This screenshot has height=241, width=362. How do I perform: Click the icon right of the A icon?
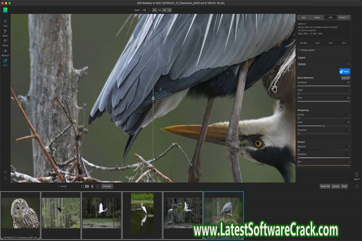(x=92, y=186)
